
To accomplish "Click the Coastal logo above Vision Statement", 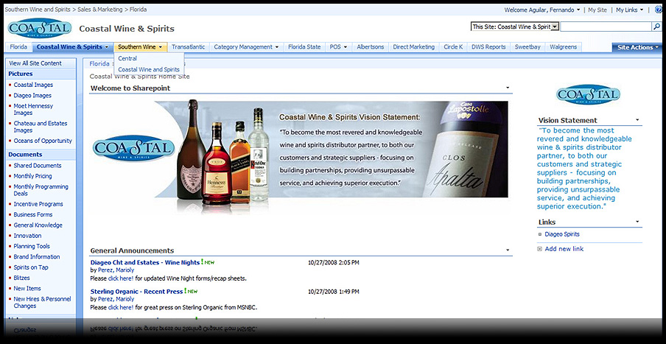I will [x=588, y=94].
